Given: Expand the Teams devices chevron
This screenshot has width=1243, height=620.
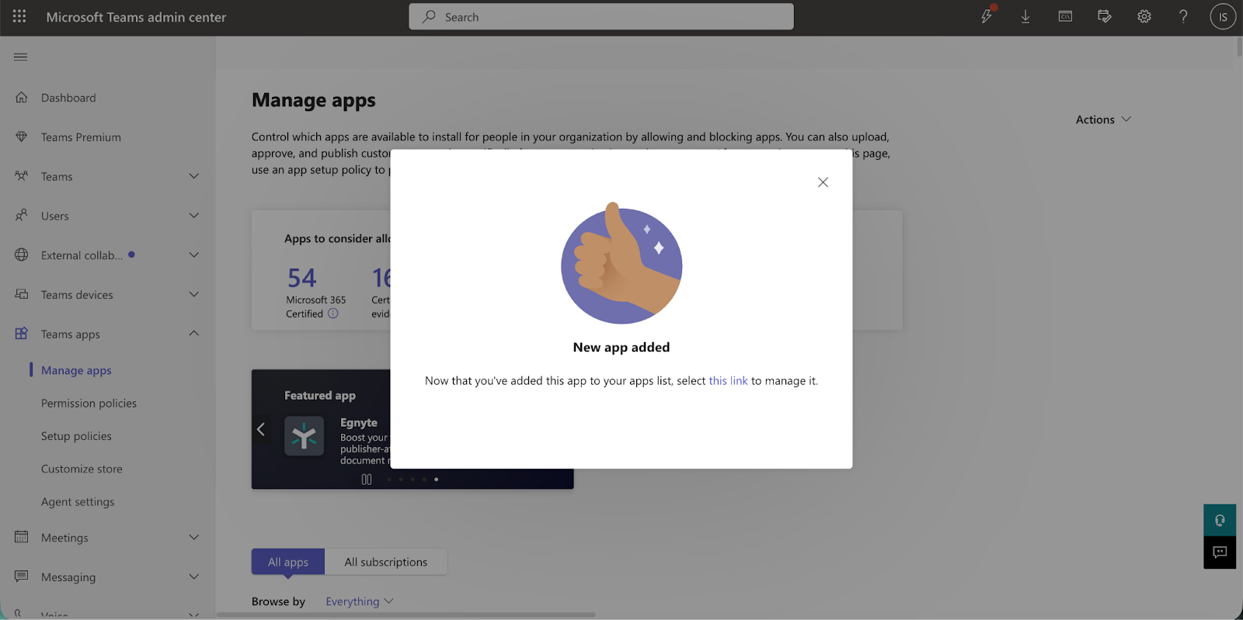Looking at the screenshot, I should click(x=194, y=294).
